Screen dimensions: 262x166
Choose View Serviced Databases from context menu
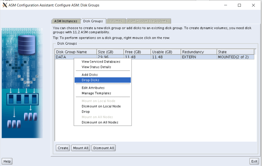[101, 61]
